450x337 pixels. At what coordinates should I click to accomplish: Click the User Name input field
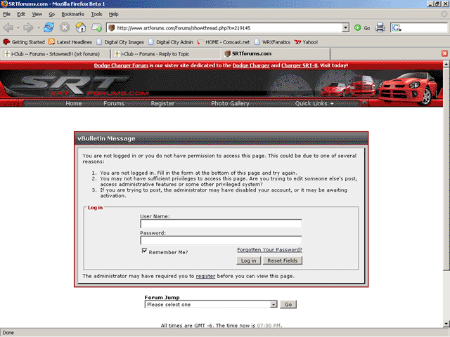pos(221,224)
